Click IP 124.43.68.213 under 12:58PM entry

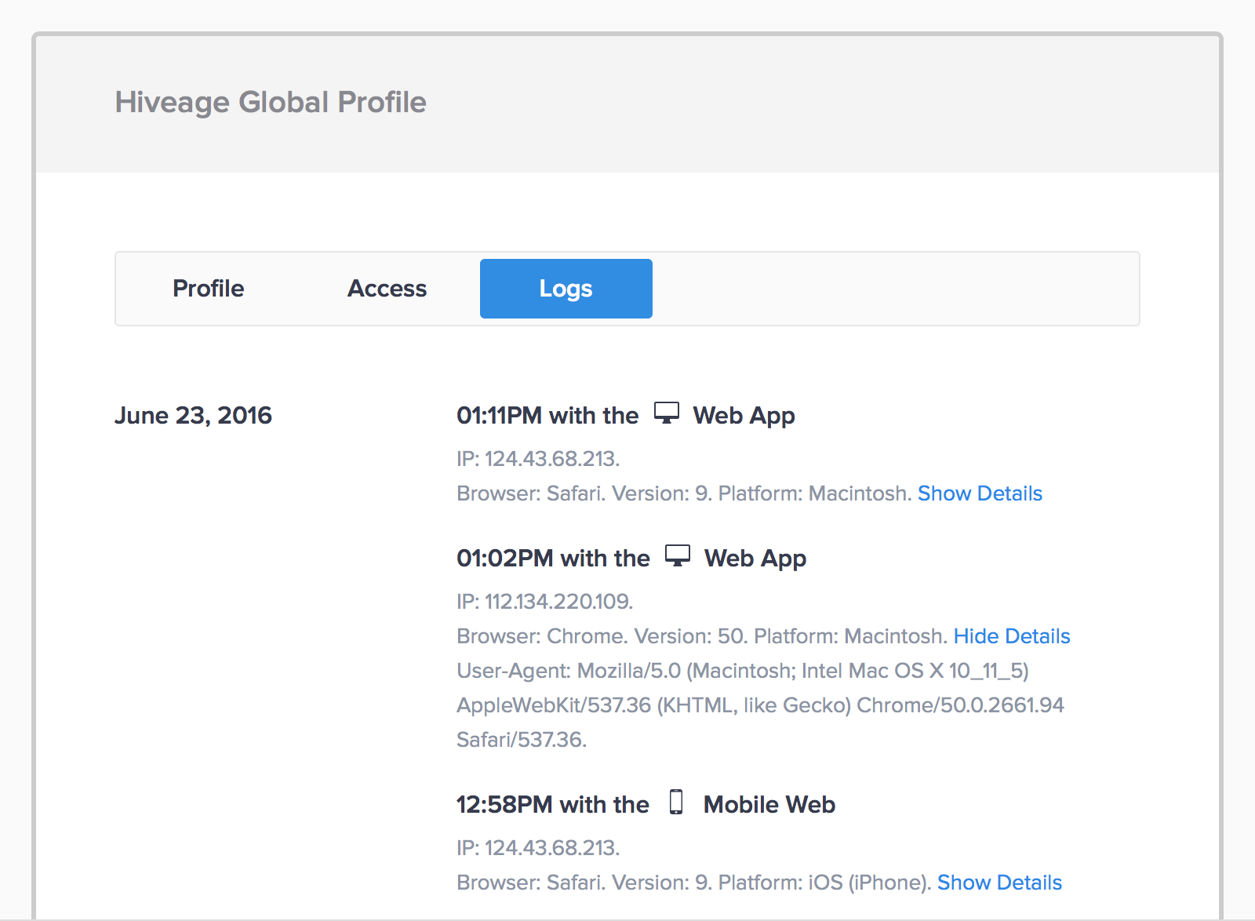[x=538, y=848]
